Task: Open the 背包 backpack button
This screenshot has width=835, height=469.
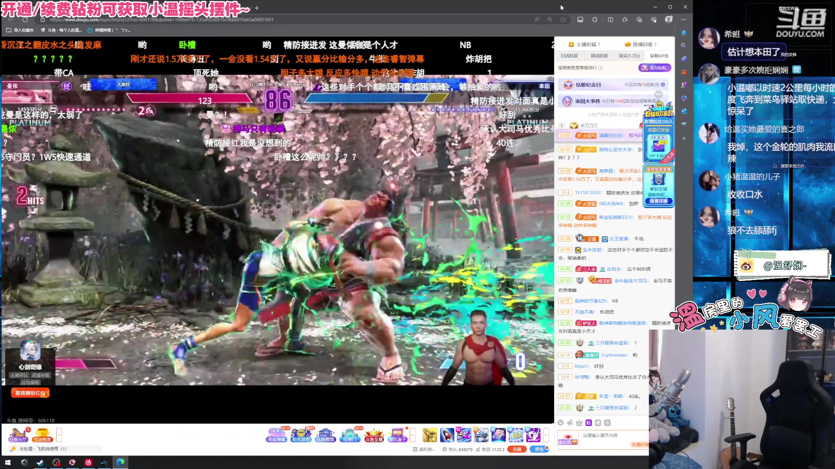Action: (539, 449)
